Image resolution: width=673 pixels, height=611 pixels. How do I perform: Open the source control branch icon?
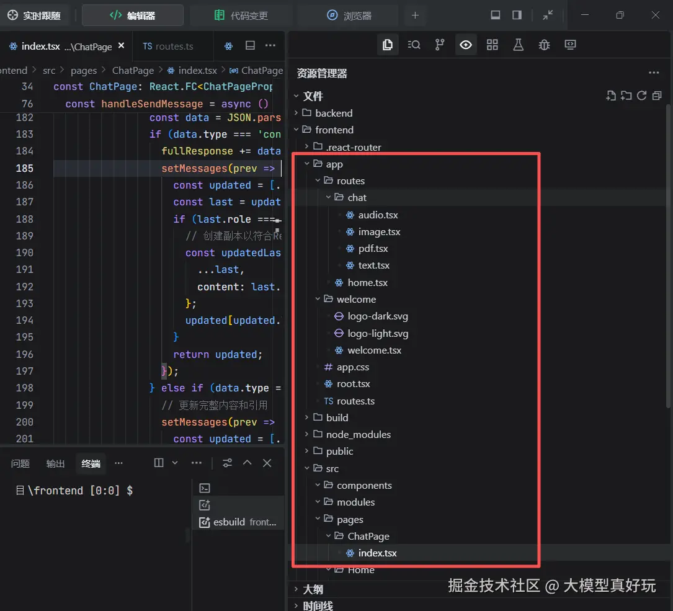pyautogui.click(x=440, y=45)
